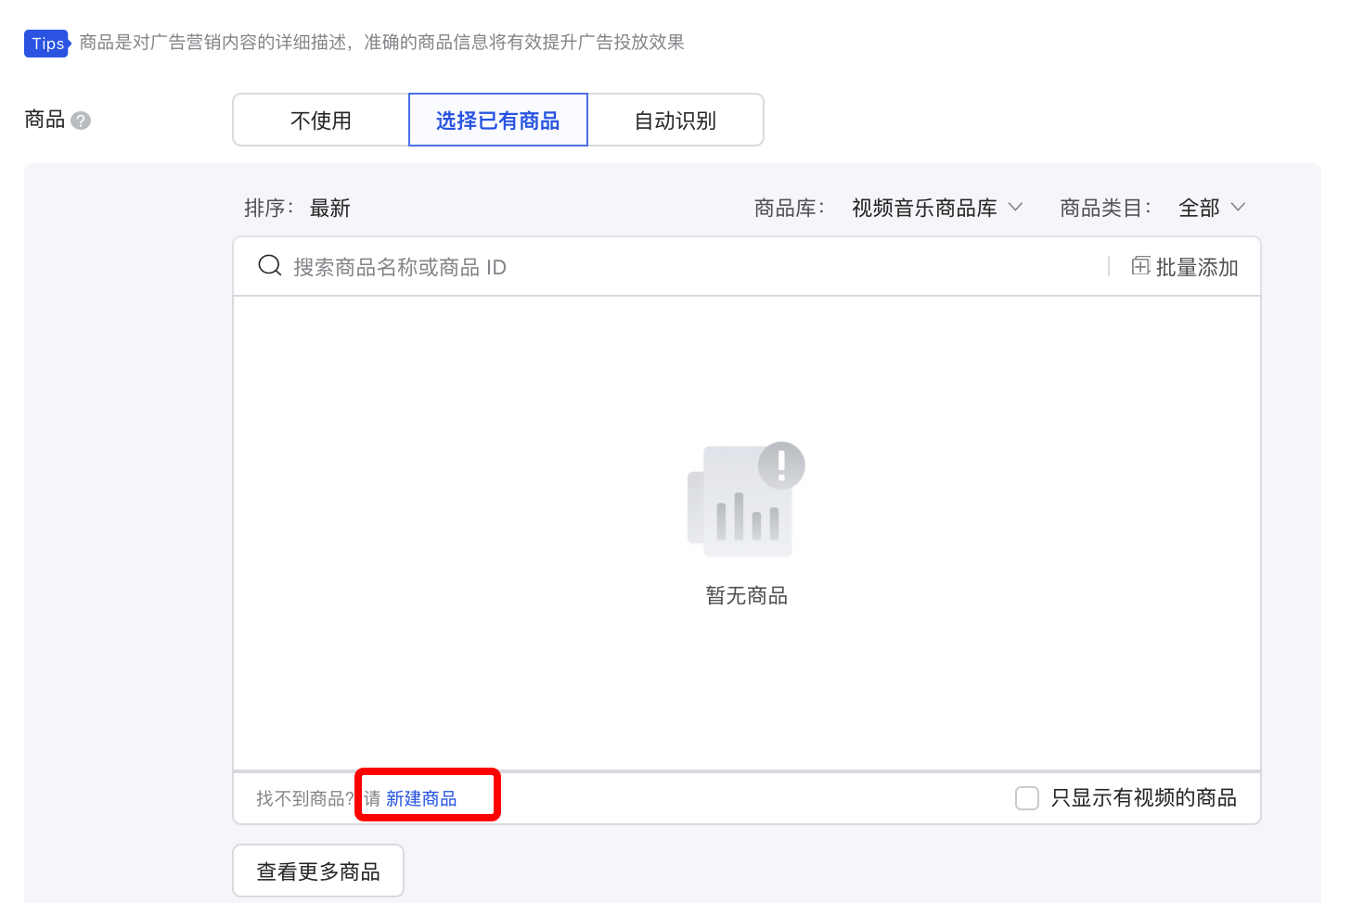Click the 批量添加 grid icon
The image size is (1351, 903).
coord(1140,266)
